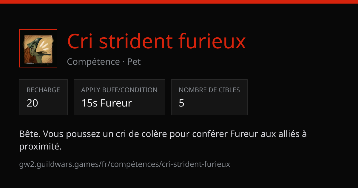This screenshot has height=188, width=358.
Task: Click the 'RECHARGE' label text
Action: pos(43,90)
